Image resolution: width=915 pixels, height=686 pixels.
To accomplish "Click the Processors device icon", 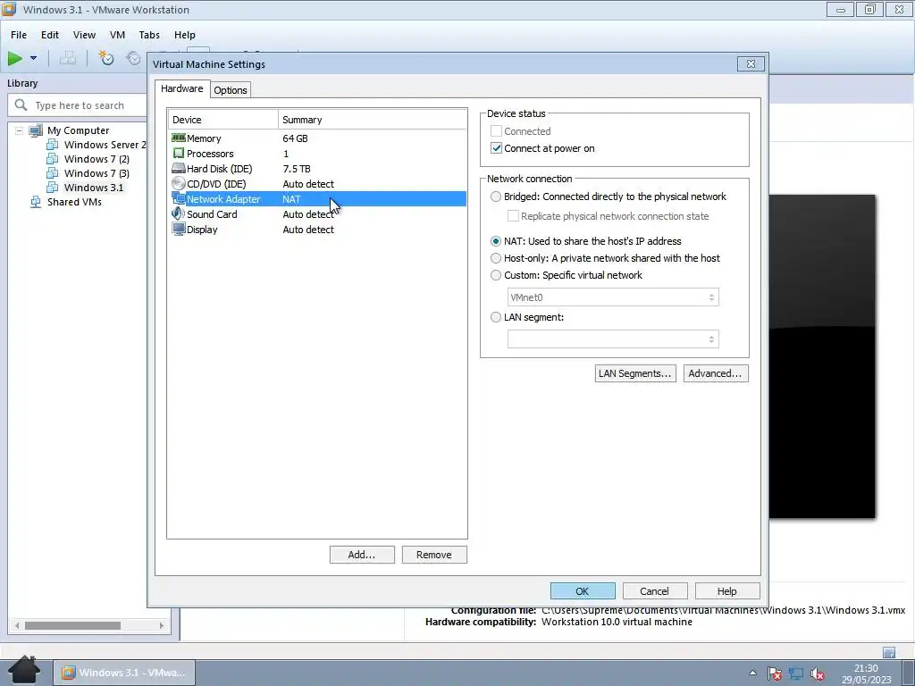I will click(x=179, y=154).
